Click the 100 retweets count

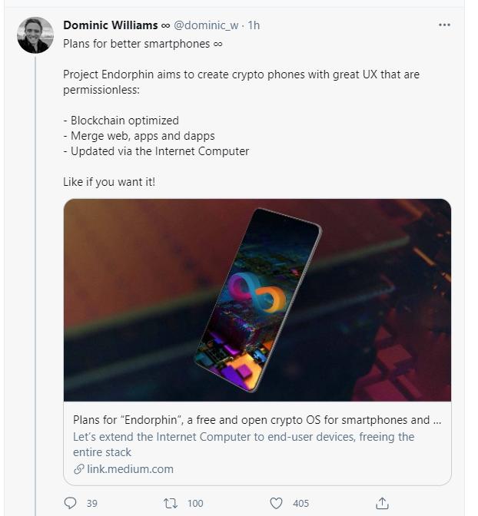[x=195, y=503]
